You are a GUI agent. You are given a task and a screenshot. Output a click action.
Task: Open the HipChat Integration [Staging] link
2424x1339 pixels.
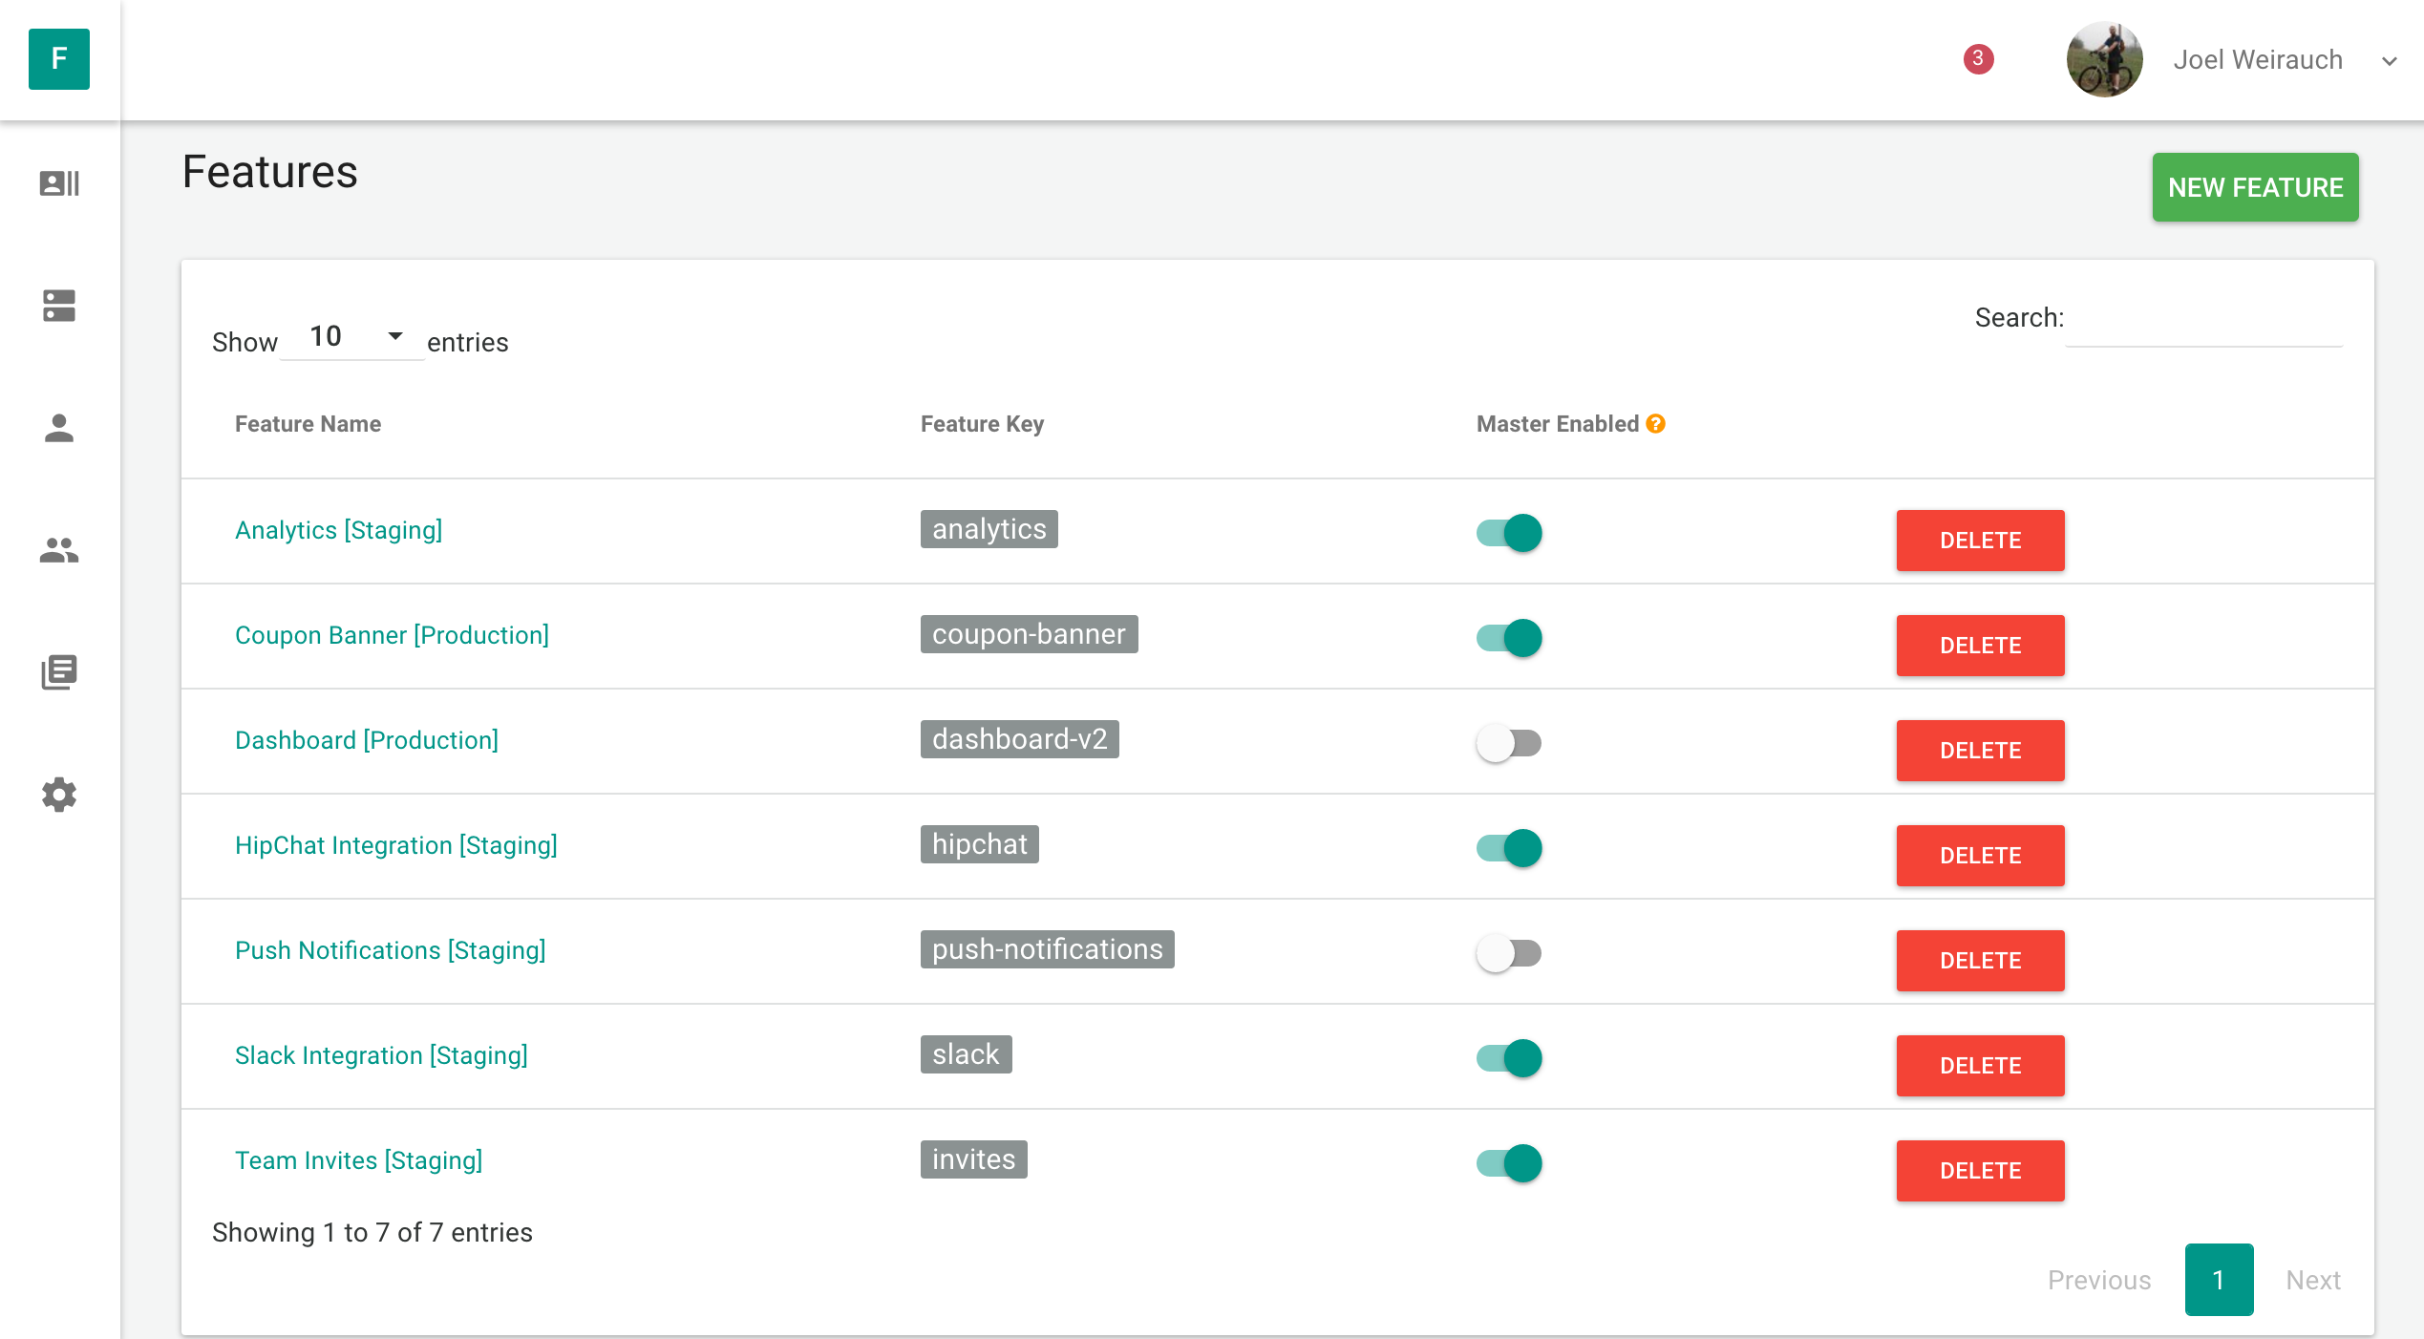(395, 845)
